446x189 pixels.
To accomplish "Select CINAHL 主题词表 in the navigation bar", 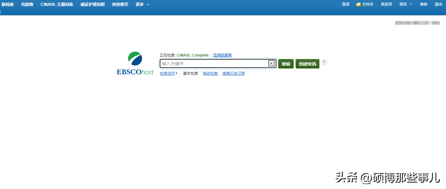I will 57,4.
